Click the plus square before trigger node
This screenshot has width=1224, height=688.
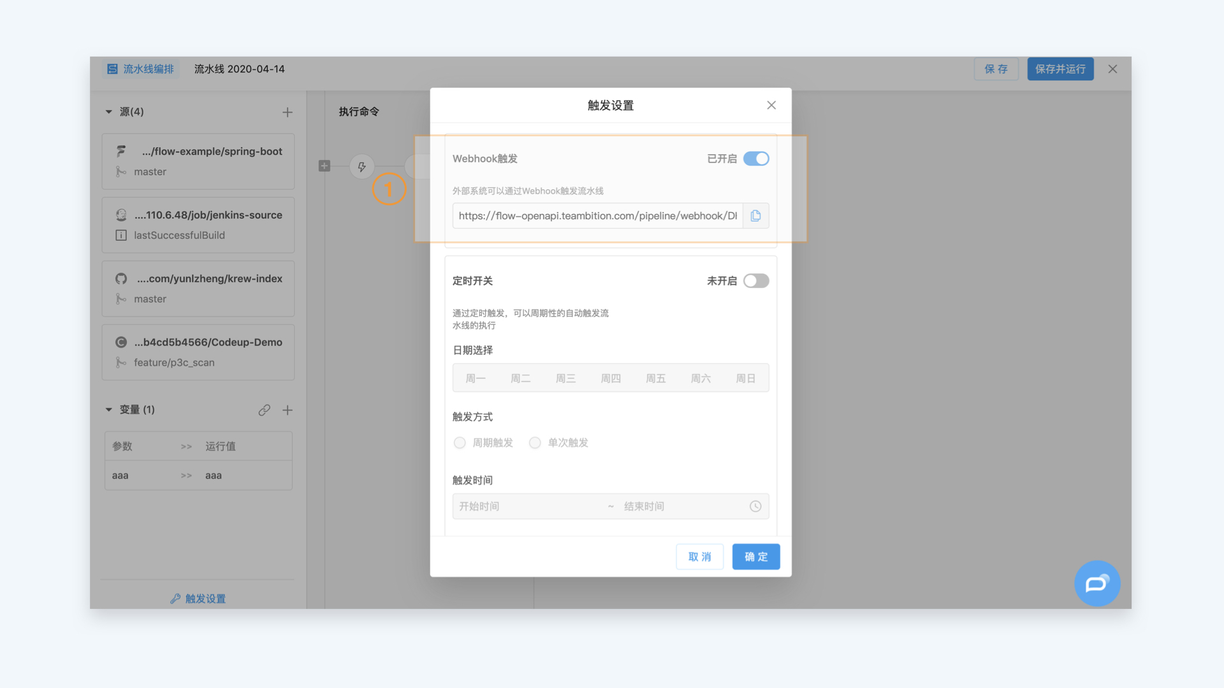(x=324, y=166)
